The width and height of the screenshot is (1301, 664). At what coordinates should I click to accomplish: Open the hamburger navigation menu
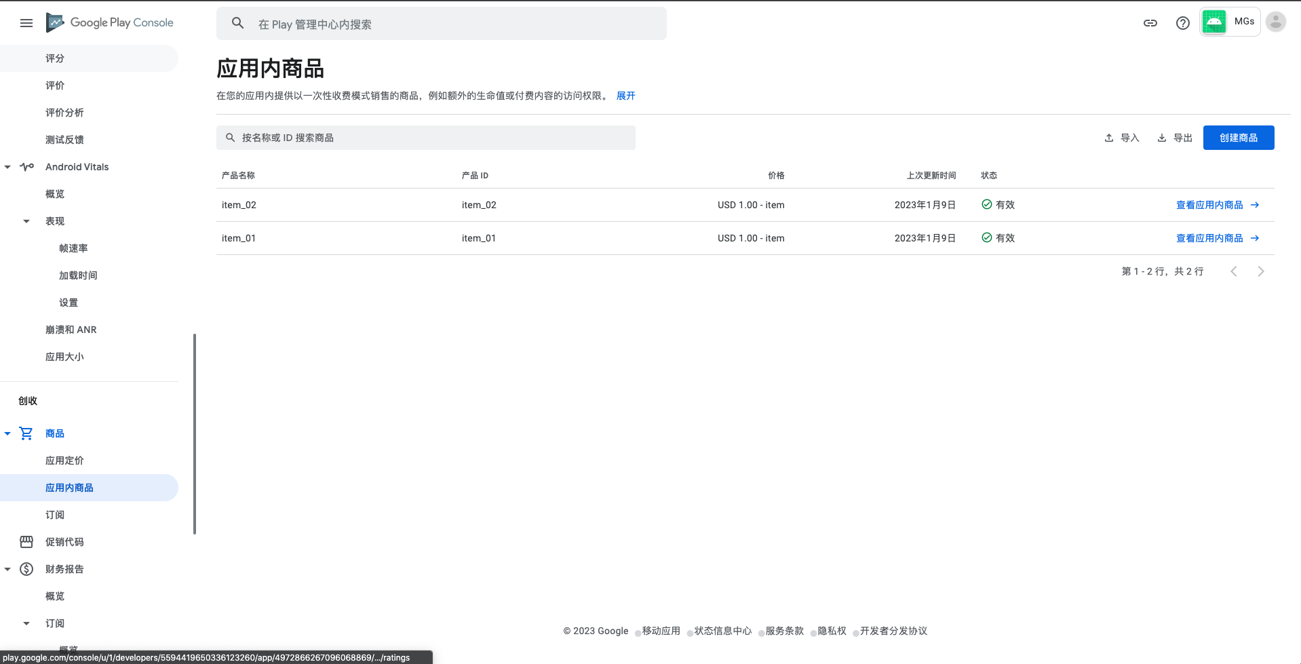pyautogui.click(x=26, y=23)
